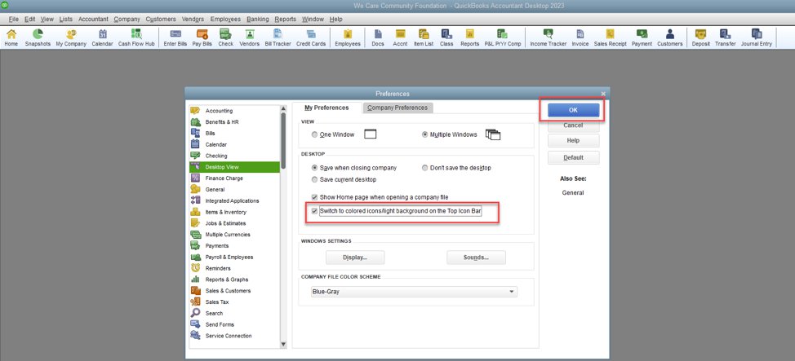
Task: Click the OK button
Action: point(573,110)
